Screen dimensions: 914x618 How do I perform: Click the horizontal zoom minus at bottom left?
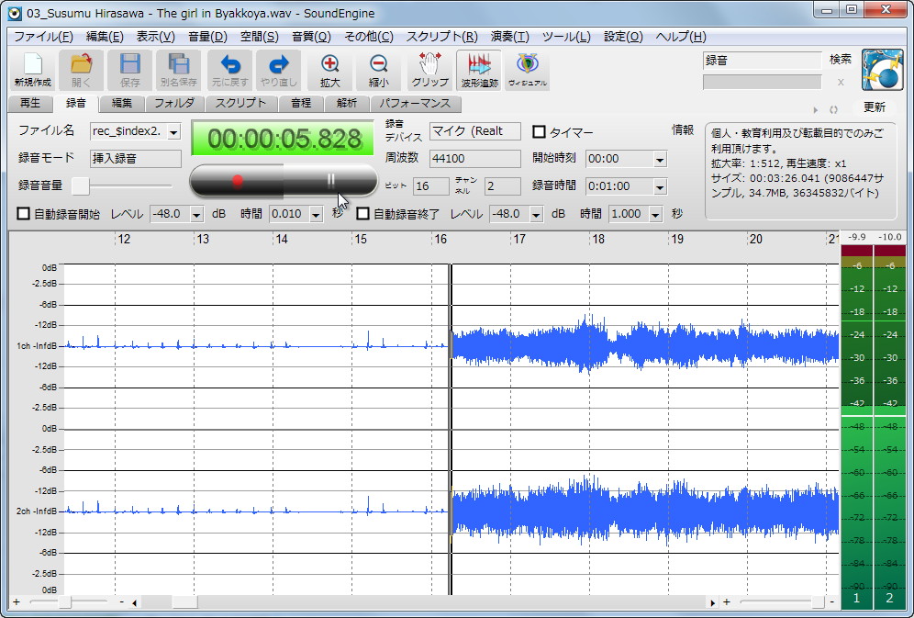click(x=121, y=601)
